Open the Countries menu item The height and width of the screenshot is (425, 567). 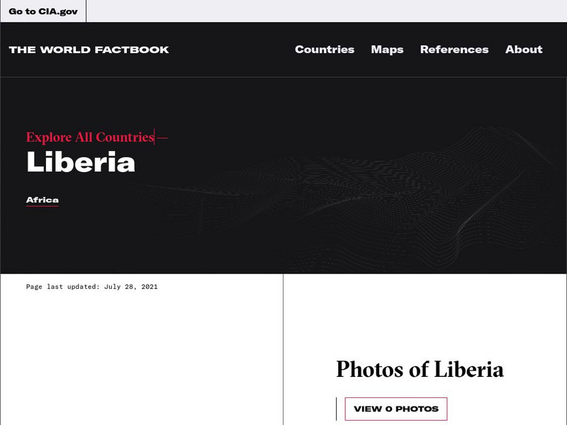(x=325, y=50)
